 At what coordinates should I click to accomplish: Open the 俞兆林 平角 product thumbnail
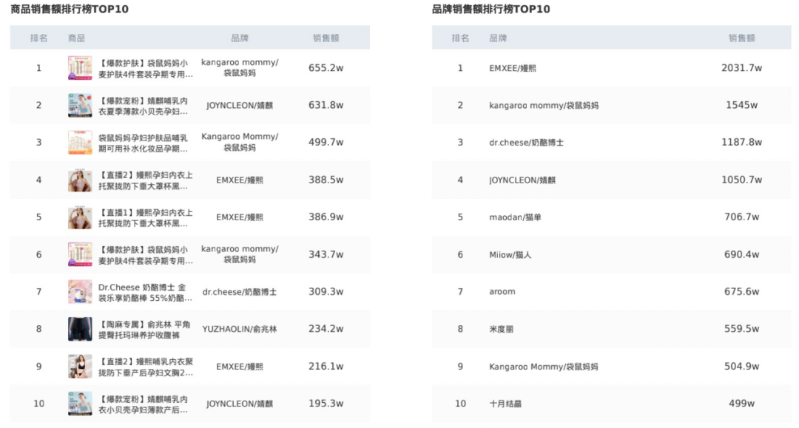point(80,329)
